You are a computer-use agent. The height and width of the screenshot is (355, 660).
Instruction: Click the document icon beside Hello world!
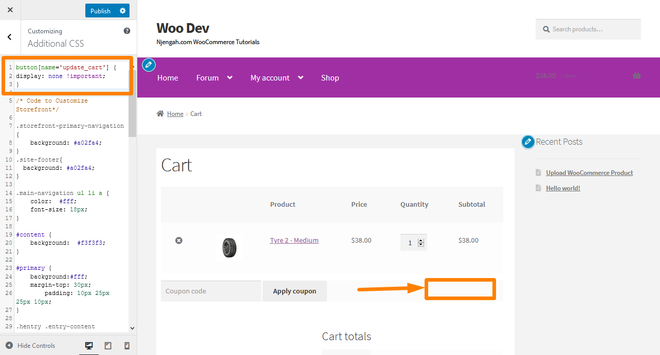point(538,188)
